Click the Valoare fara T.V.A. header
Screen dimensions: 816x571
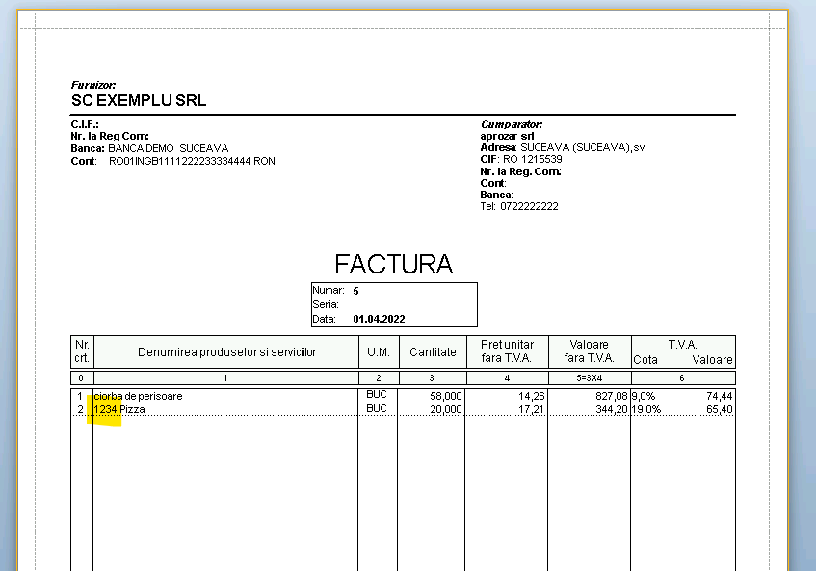(x=589, y=351)
